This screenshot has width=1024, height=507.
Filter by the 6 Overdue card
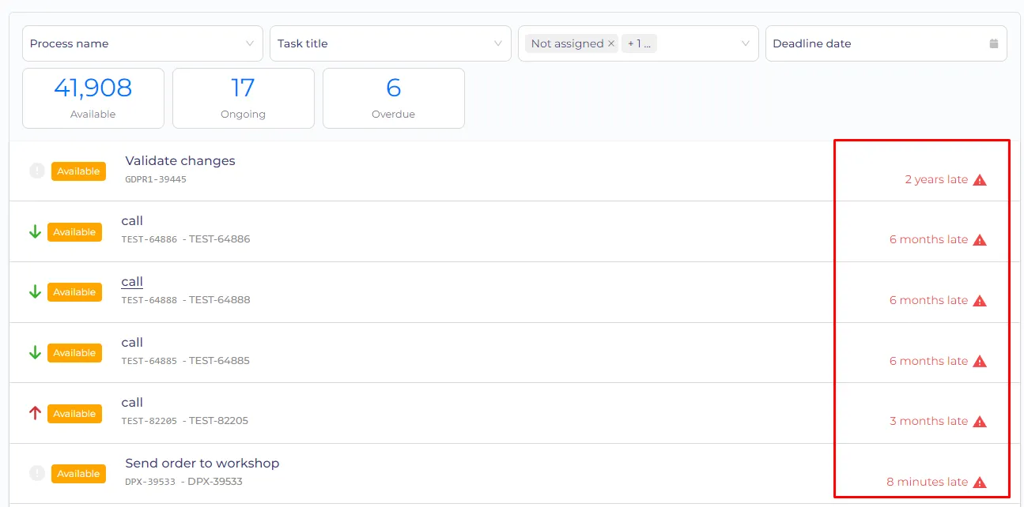(x=394, y=98)
